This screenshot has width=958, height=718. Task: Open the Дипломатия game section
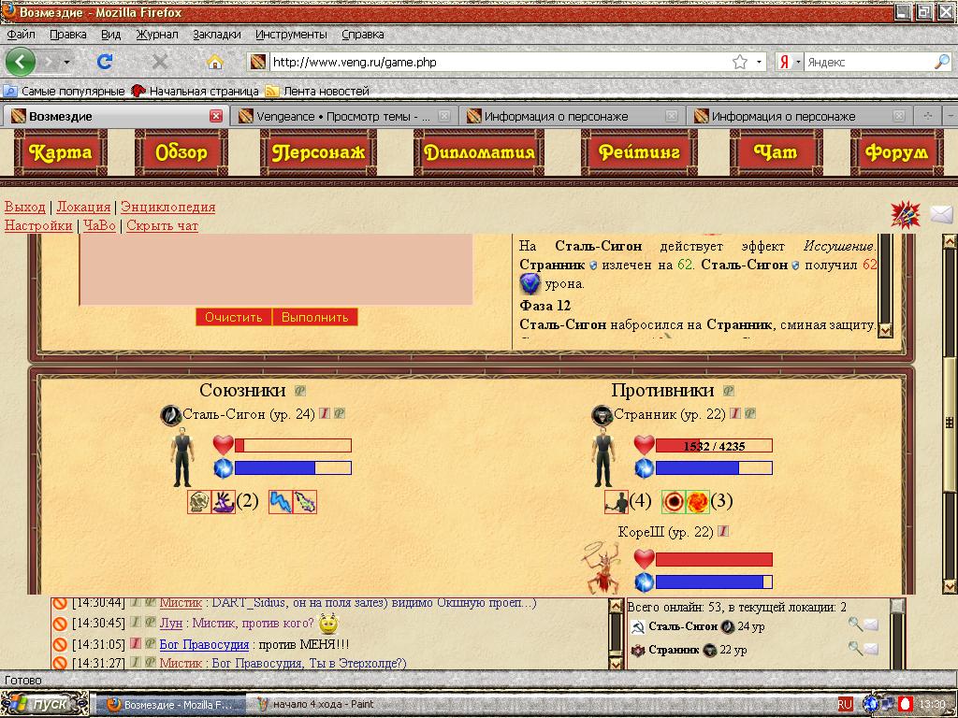click(478, 152)
